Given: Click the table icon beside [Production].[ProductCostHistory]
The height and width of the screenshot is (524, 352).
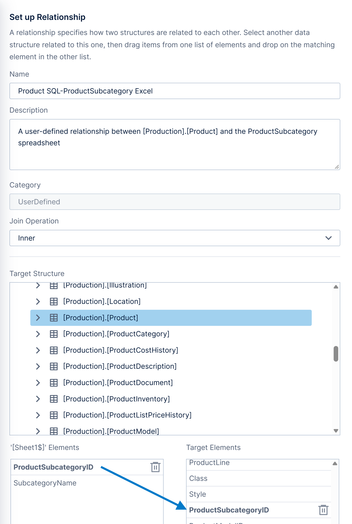Looking at the screenshot, I should (54, 350).
